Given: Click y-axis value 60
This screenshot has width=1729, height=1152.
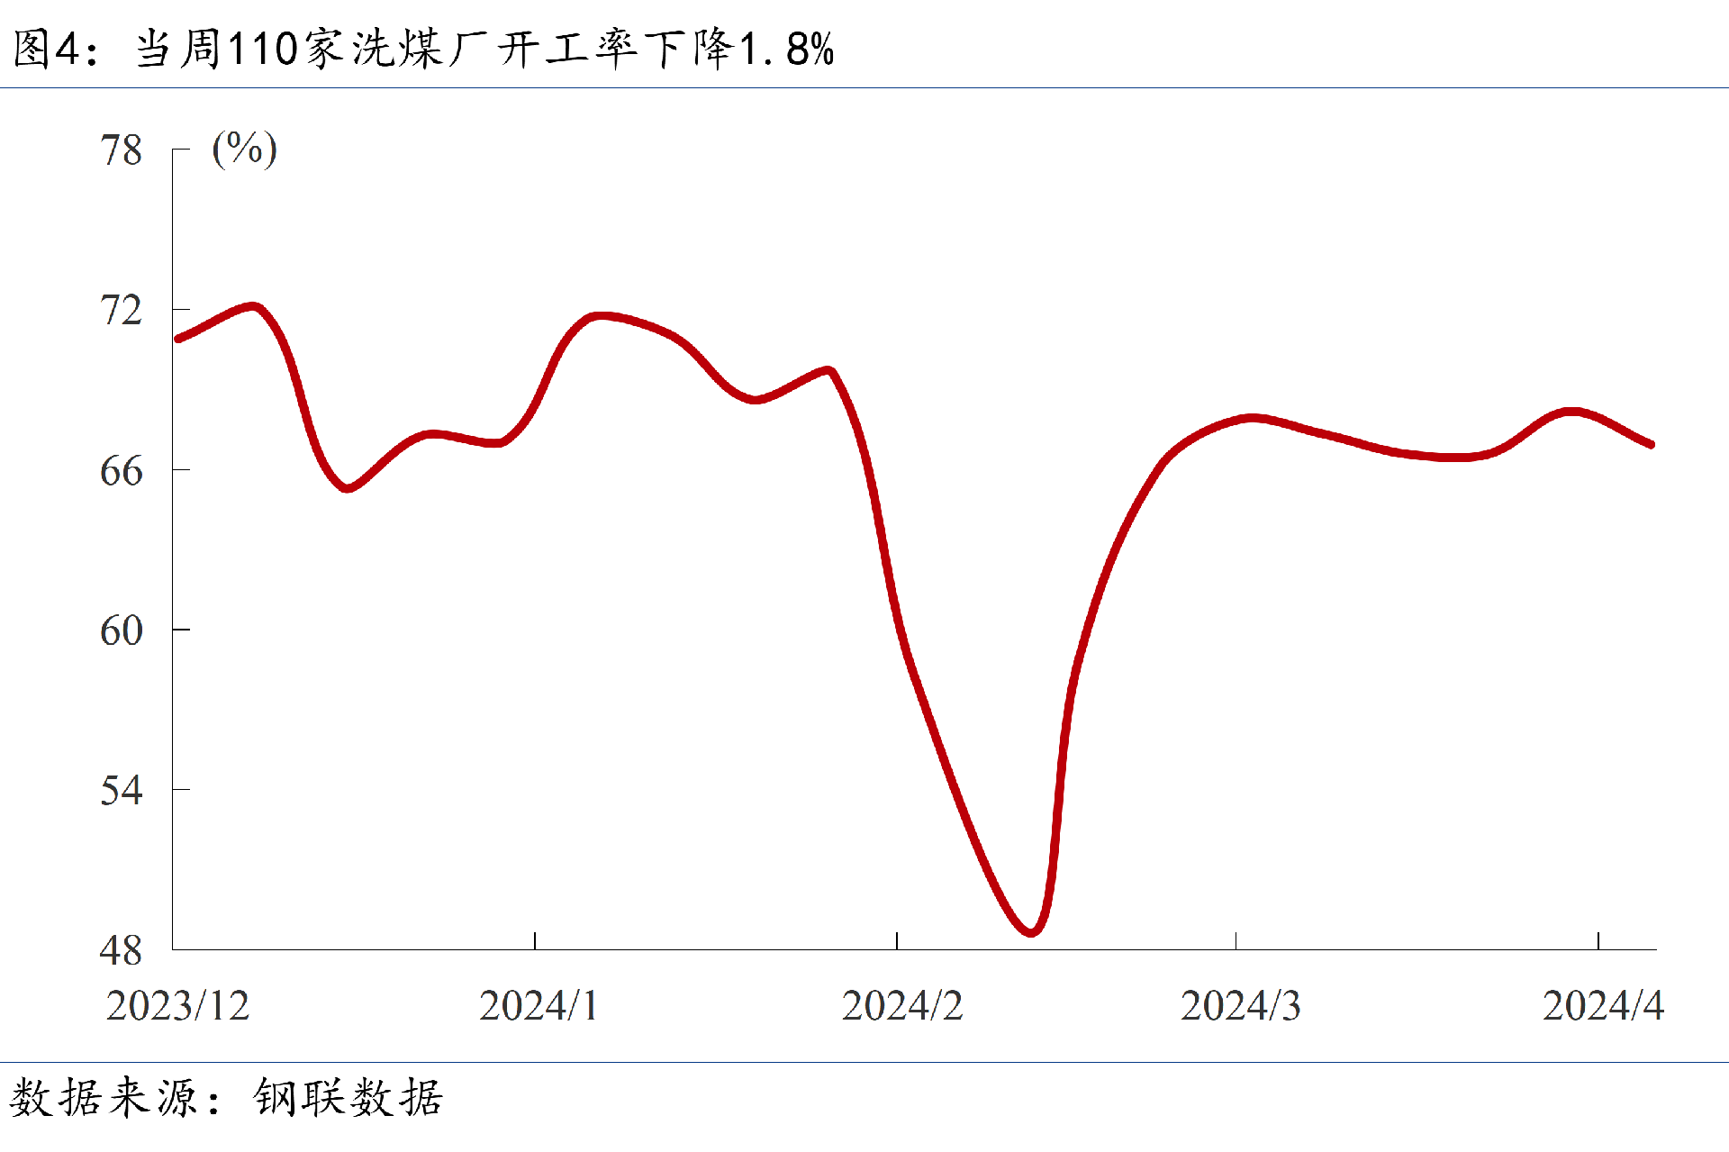Looking at the screenshot, I should [122, 630].
